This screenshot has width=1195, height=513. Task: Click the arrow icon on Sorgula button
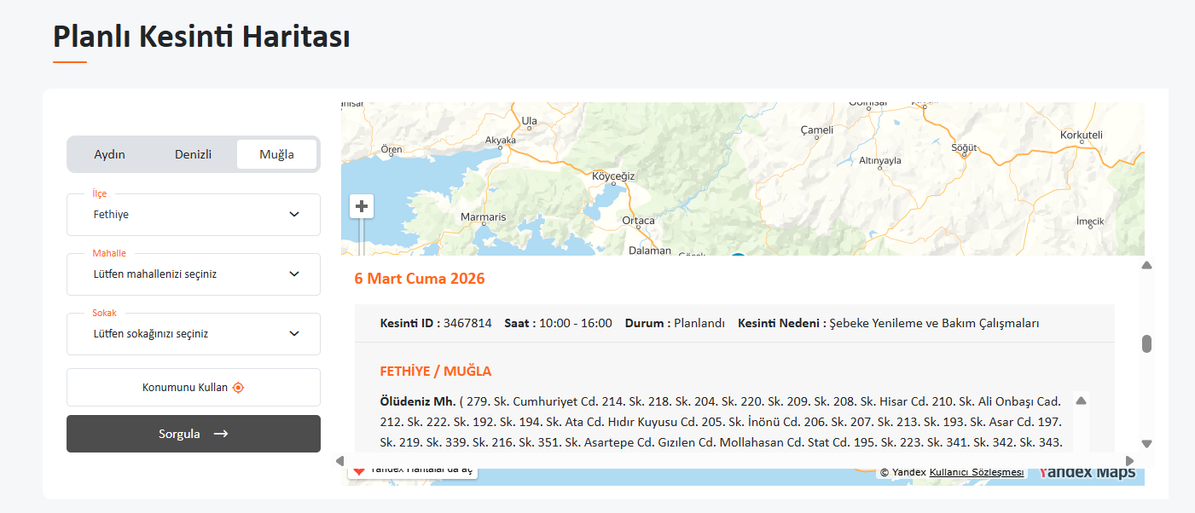coord(221,434)
